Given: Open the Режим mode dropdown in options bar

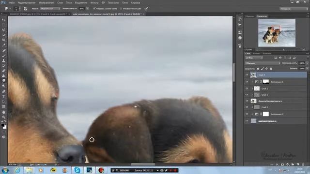Looking at the screenshot, I should tap(50, 9).
